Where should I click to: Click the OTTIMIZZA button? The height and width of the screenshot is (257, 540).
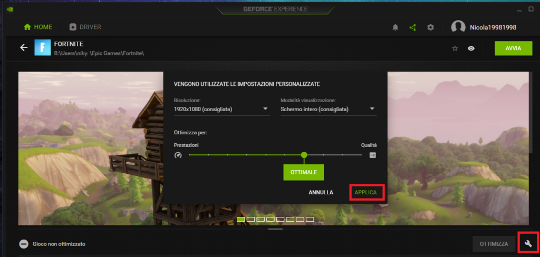494,244
